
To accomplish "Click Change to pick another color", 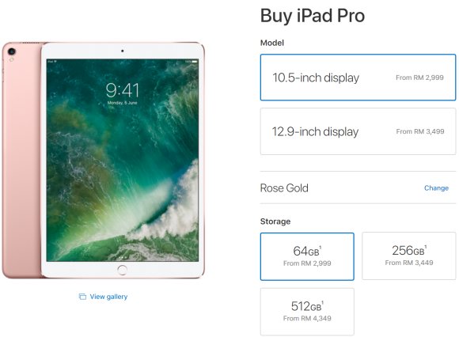I will click(436, 187).
